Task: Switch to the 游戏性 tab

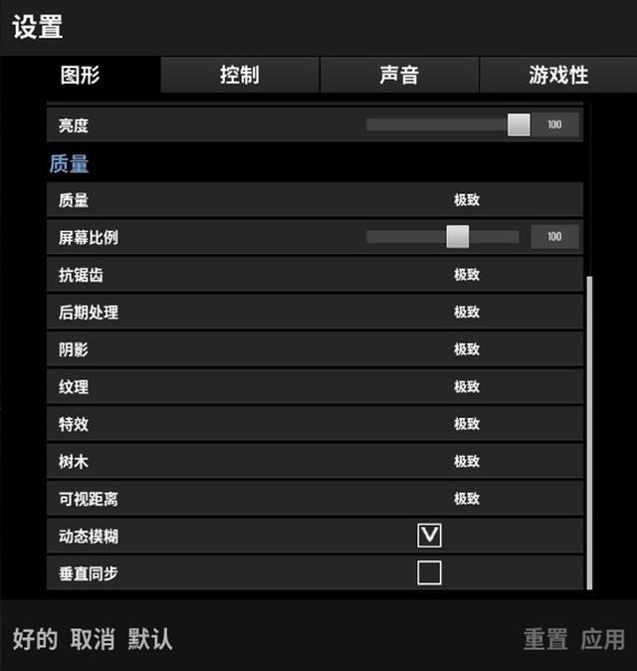Action: (x=558, y=75)
